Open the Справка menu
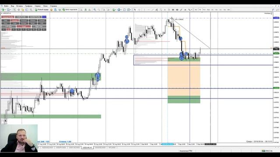Image resolution: width=280 pixels, height=157 pixels. click(x=53, y=6)
